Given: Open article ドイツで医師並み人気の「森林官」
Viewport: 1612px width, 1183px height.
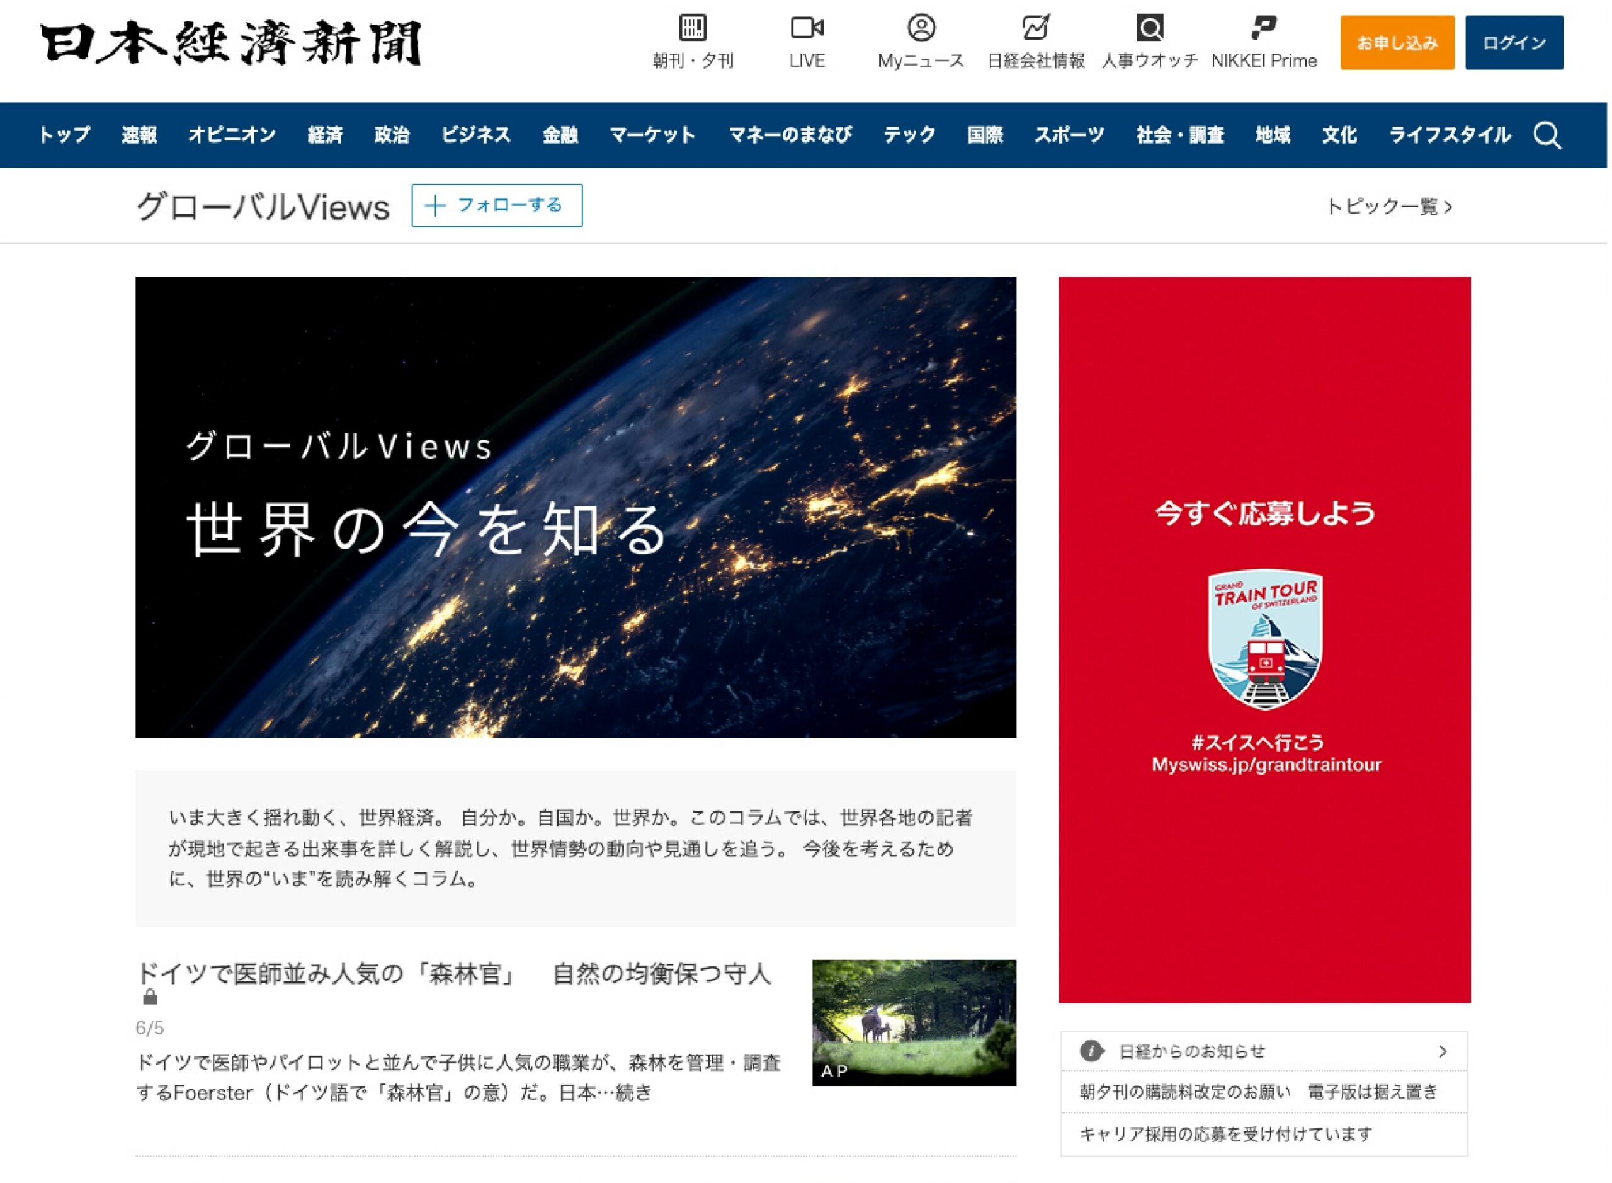Looking at the screenshot, I should click(x=454, y=974).
